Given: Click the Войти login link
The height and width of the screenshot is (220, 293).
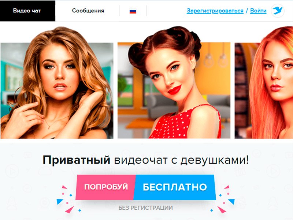Looking at the screenshot, I should 258,11.
